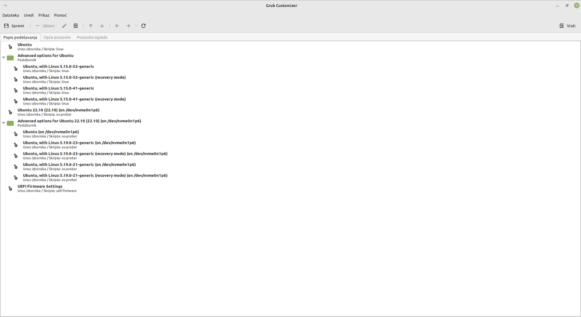Select 'Linux 5.19.0-21-generic (on /dev/nvme0n1p6)' text
The width and height of the screenshot is (581, 317).
point(79,164)
